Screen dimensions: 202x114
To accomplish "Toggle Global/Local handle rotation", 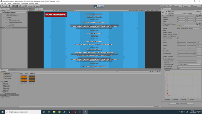I will click(x=37, y=6).
